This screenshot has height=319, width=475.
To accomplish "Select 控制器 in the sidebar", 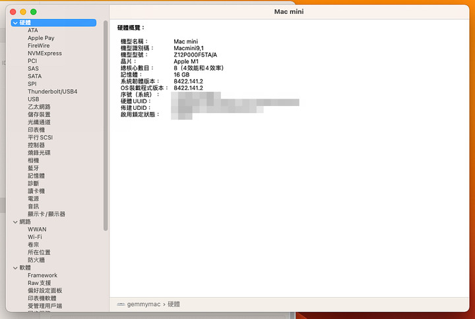I will pyautogui.click(x=36, y=145).
